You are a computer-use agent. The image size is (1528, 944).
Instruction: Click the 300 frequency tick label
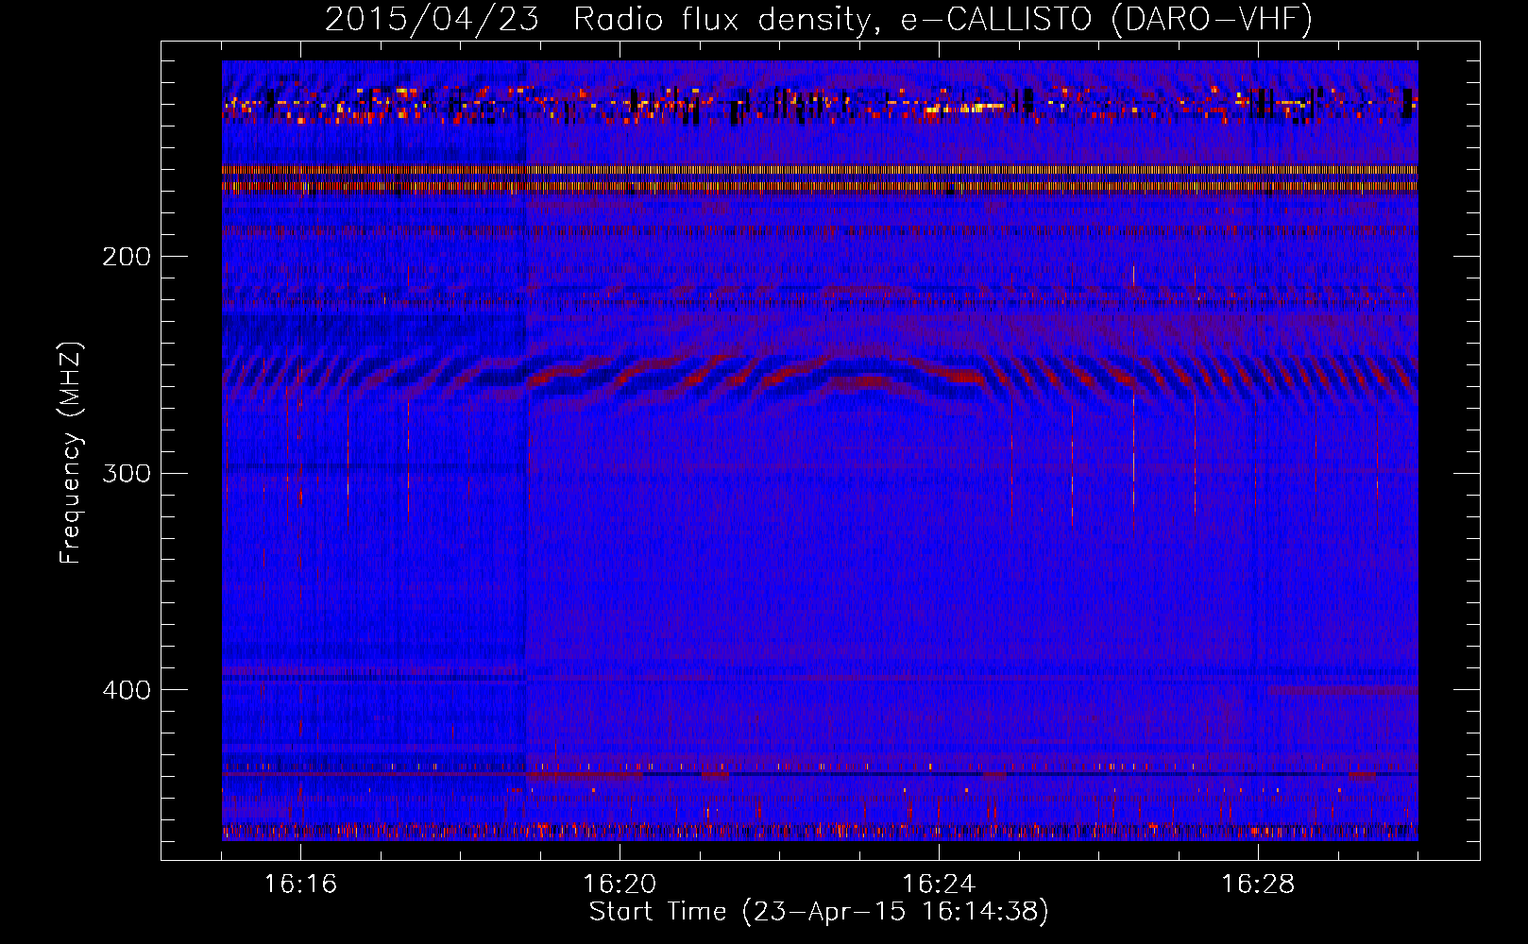[126, 473]
